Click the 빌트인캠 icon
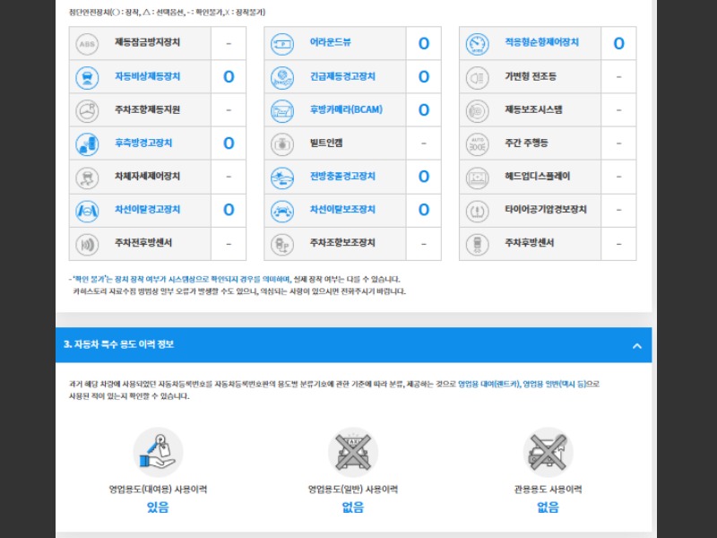 pyautogui.click(x=281, y=143)
